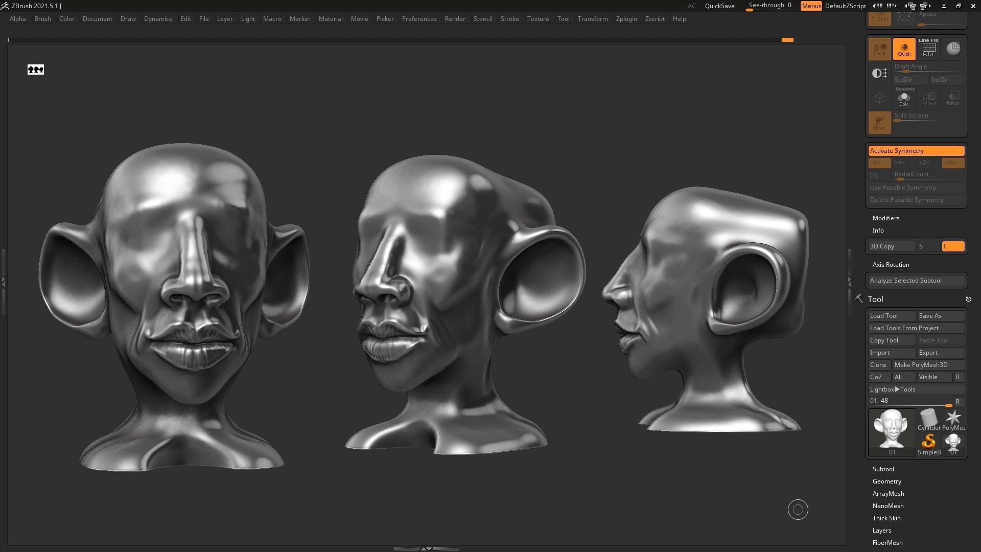Click the Transp transparency icon

[x=953, y=98]
